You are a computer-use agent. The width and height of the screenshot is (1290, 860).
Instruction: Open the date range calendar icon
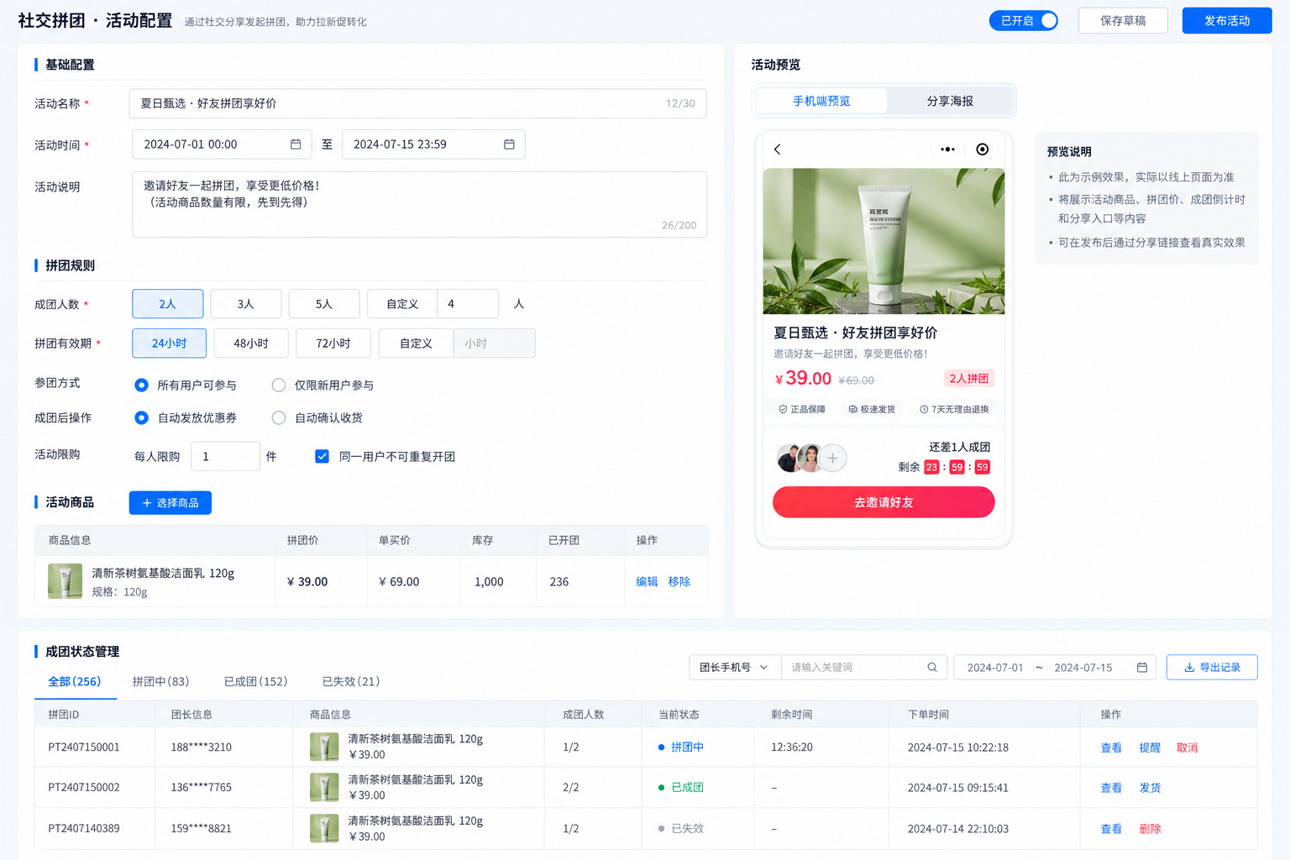pyautogui.click(x=1142, y=668)
